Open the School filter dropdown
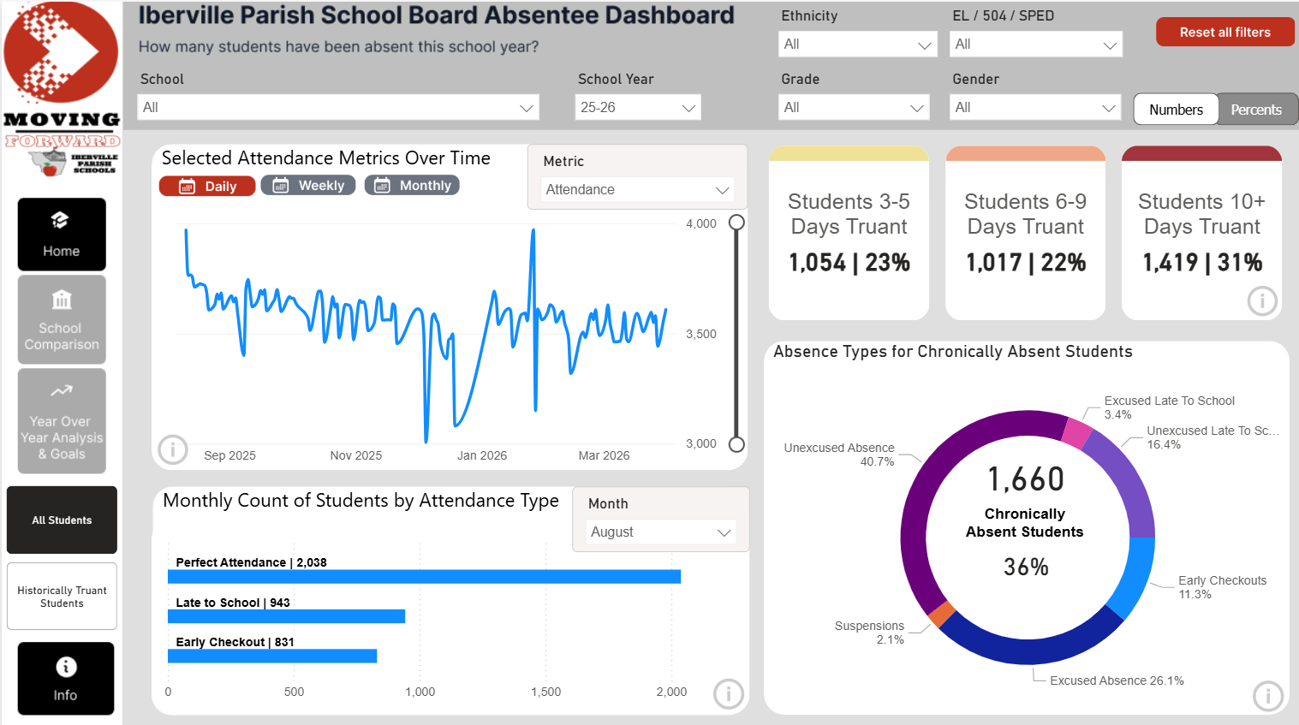 pos(337,107)
